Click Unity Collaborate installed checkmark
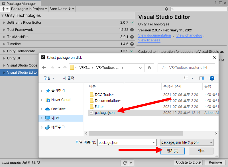The height and width of the screenshot is (167, 228). (x=132, y=51)
